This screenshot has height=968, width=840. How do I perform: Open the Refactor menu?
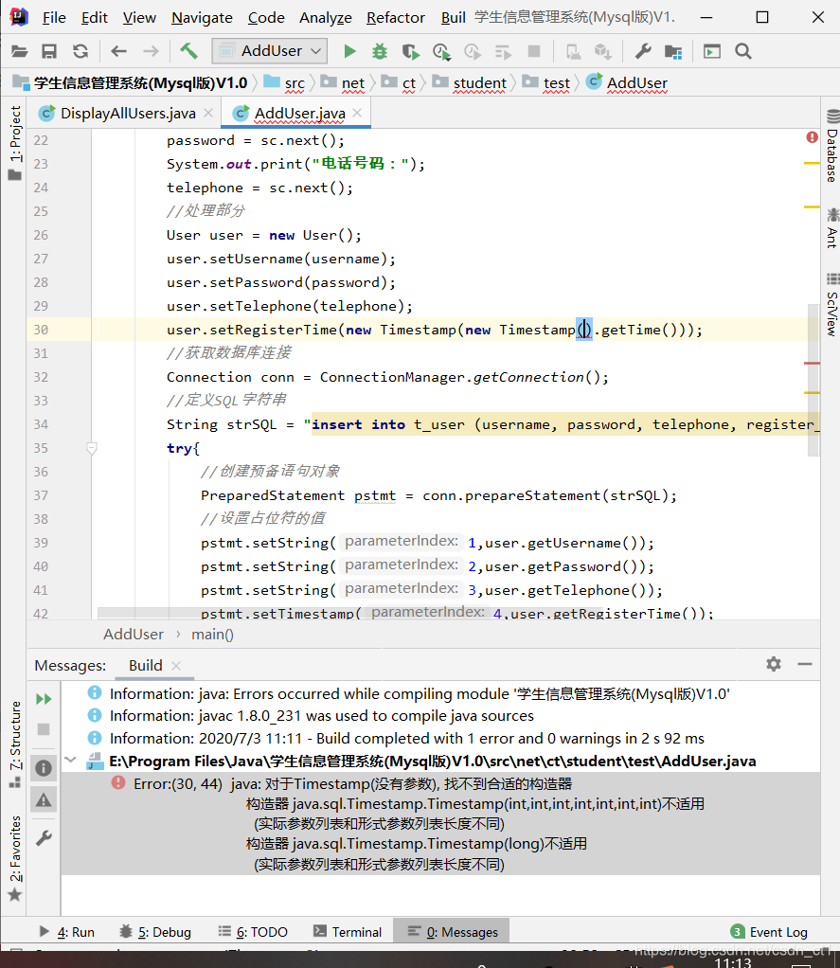point(396,18)
